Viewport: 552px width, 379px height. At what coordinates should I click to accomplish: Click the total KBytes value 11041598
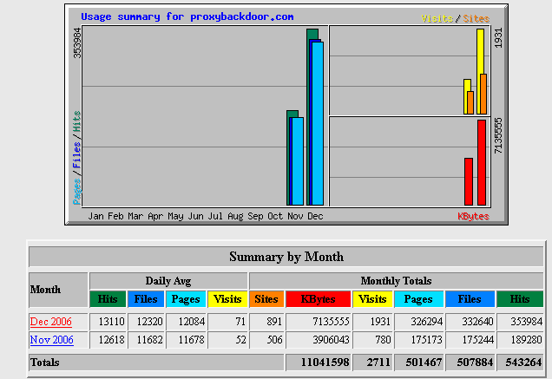tap(317, 362)
